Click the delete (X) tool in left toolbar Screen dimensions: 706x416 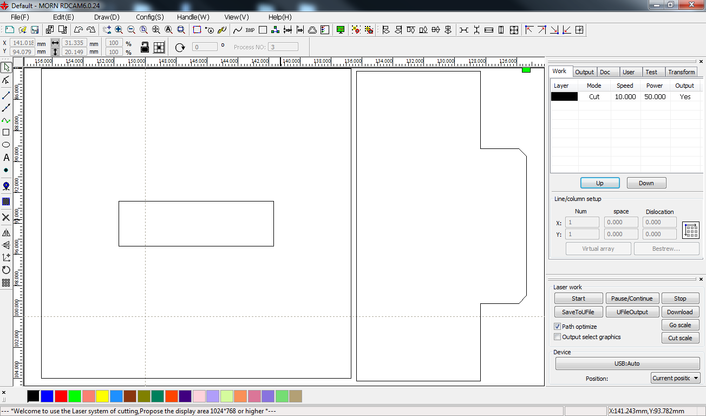pyautogui.click(x=6, y=217)
